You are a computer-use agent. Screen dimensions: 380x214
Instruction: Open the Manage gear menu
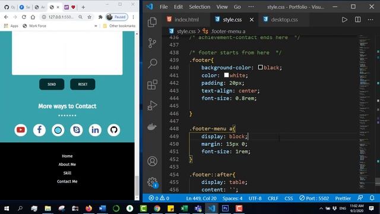click(x=152, y=182)
